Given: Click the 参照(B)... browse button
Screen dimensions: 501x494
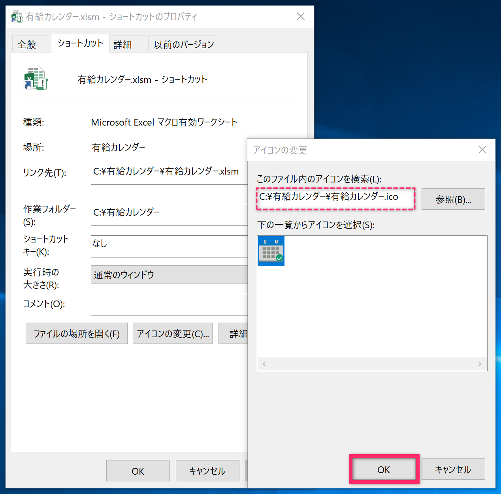Looking at the screenshot, I should pyautogui.click(x=453, y=199).
